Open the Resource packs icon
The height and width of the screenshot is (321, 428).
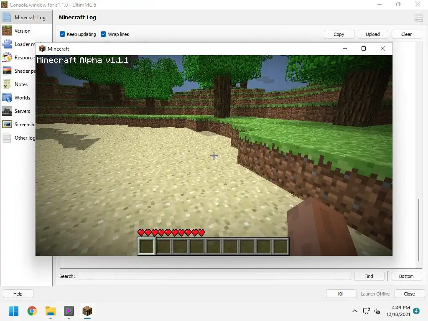coord(7,57)
